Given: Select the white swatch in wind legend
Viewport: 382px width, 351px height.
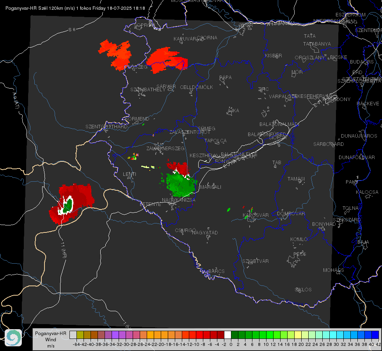Looking at the screenshot, I should (x=227, y=335).
